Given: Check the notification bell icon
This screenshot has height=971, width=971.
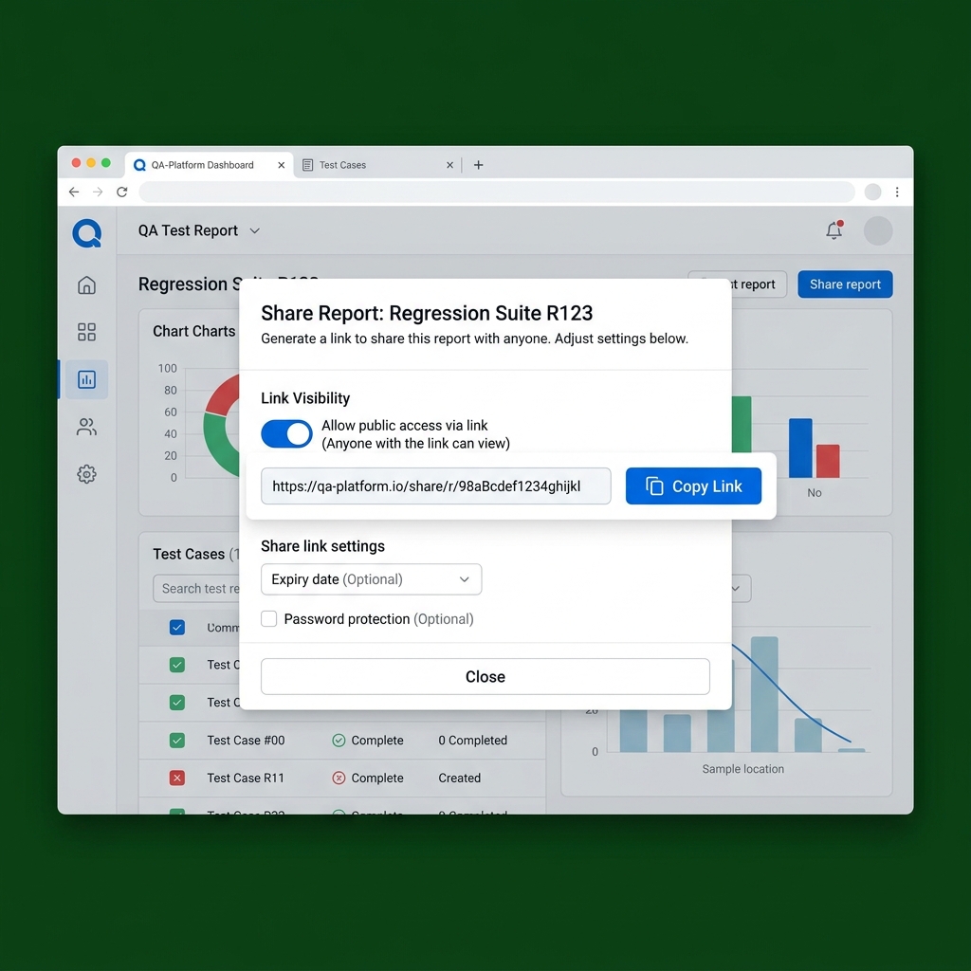Looking at the screenshot, I should point(834,230).
